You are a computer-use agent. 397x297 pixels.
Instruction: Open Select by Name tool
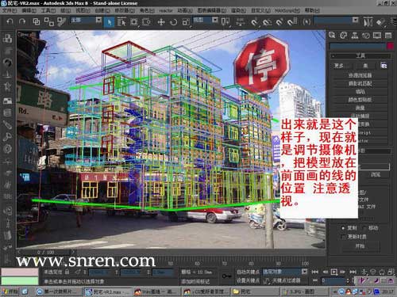pos(121,21)
